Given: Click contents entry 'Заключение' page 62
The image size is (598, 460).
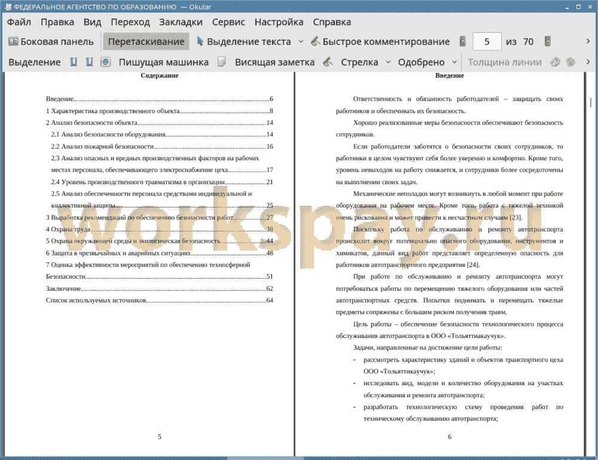Looking at the screenshot, I should click(x=160, y=288).
